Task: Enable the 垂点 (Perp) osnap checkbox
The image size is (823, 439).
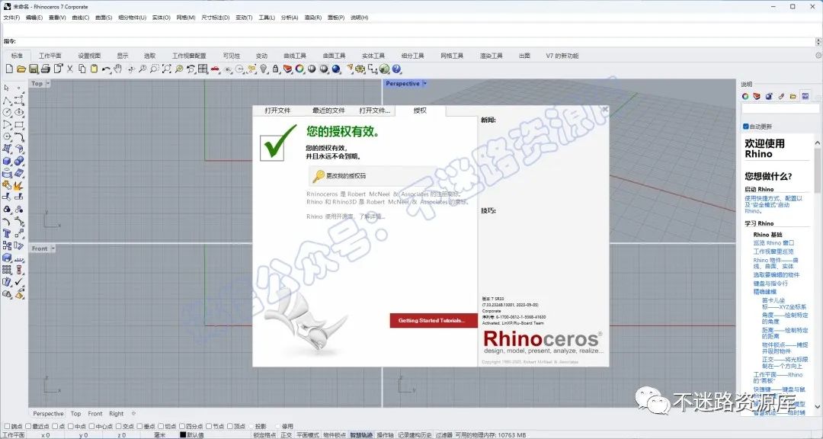Action: 139,426
